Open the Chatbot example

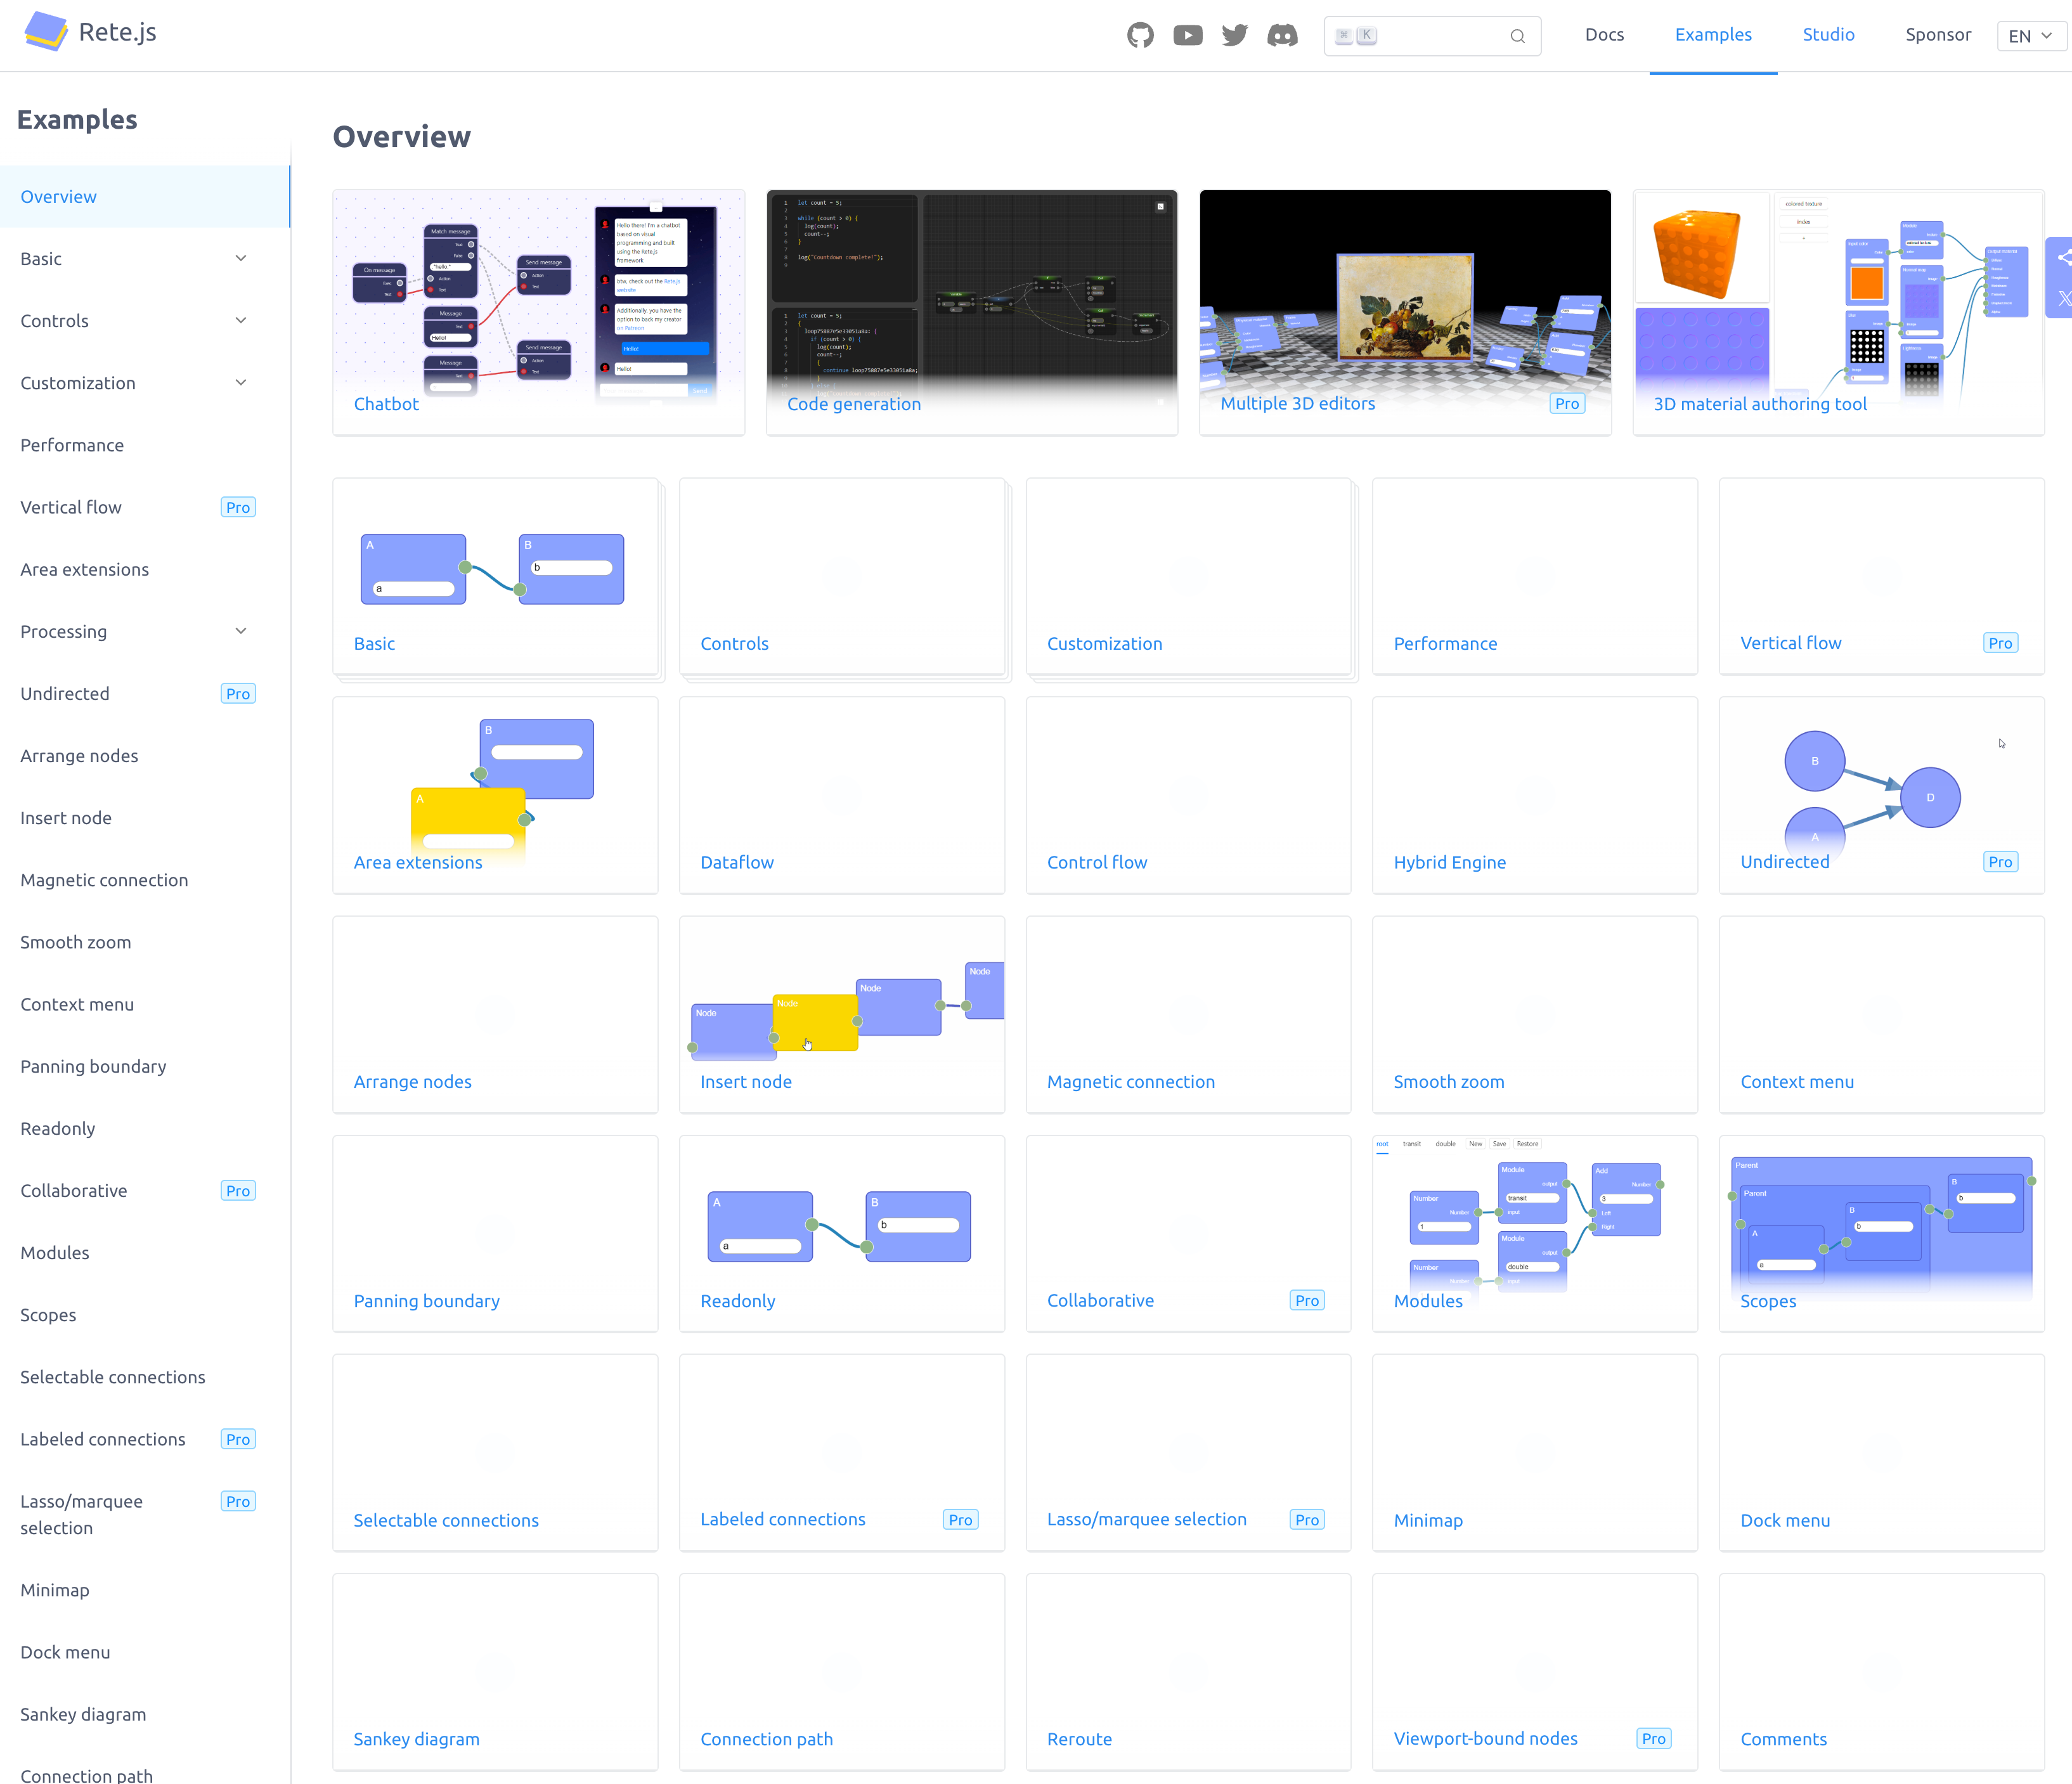386,404
